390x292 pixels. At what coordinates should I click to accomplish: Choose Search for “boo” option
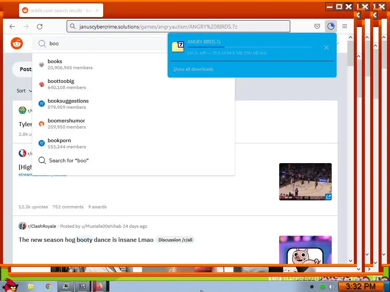click(133, 160)
